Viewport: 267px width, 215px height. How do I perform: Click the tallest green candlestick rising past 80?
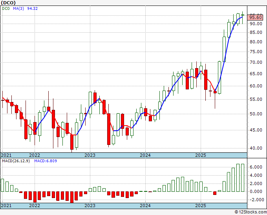(x=224, y=49)
